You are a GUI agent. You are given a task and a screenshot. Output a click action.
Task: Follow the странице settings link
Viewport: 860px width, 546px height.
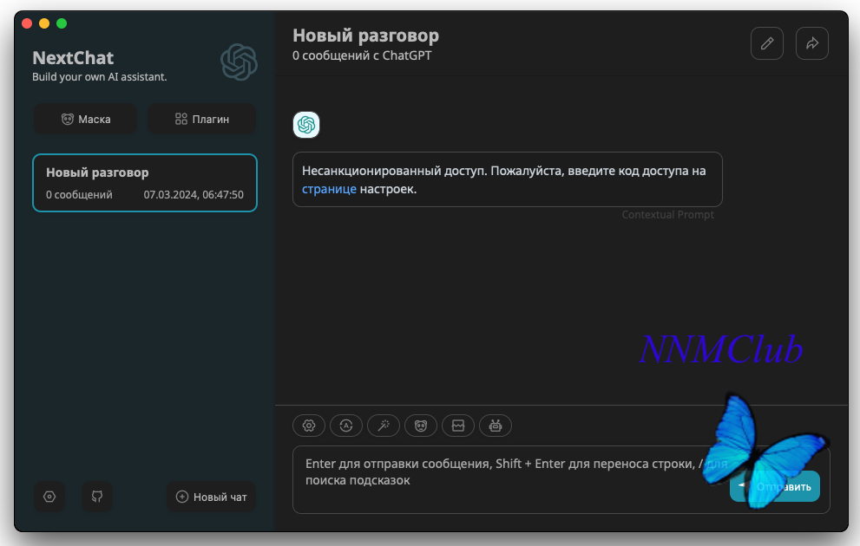(x=329, y=189)
